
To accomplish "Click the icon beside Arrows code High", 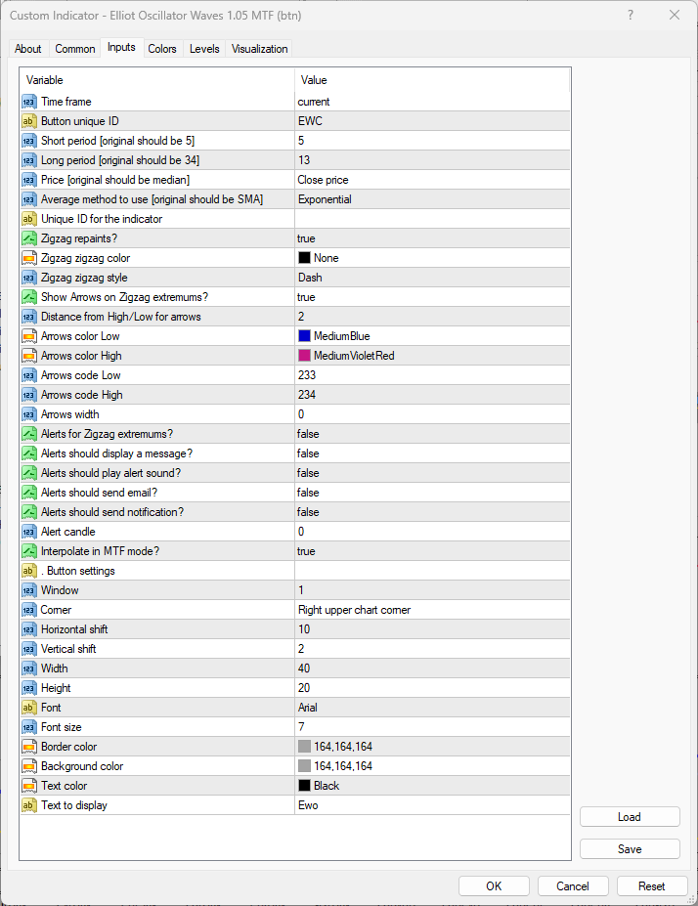I will (29, 395).
